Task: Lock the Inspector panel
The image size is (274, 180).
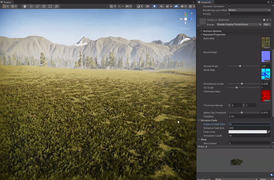Action: 269,2
